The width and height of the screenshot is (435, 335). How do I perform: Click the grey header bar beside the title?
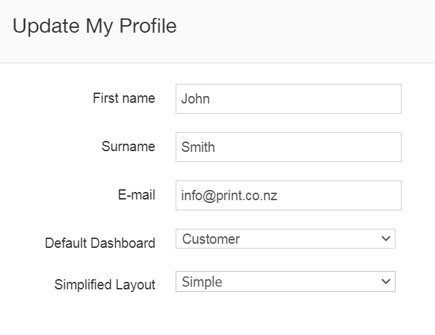pos(306,31)
